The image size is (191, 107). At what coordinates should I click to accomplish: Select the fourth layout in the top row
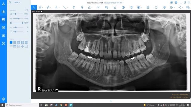[22, 42]
